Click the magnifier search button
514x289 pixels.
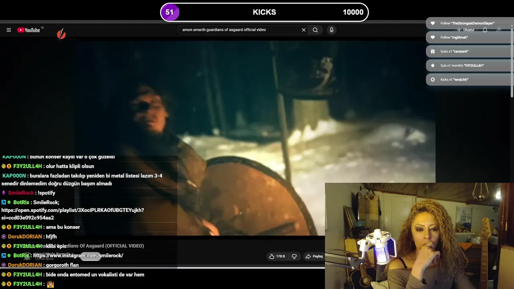pos(315,30)
